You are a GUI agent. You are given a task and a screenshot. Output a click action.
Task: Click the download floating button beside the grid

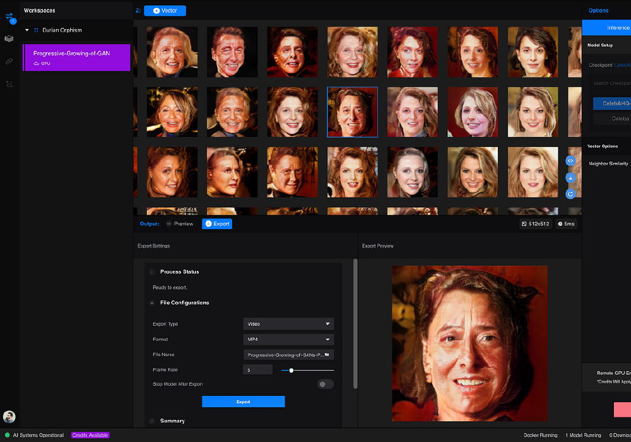point(570,177)
